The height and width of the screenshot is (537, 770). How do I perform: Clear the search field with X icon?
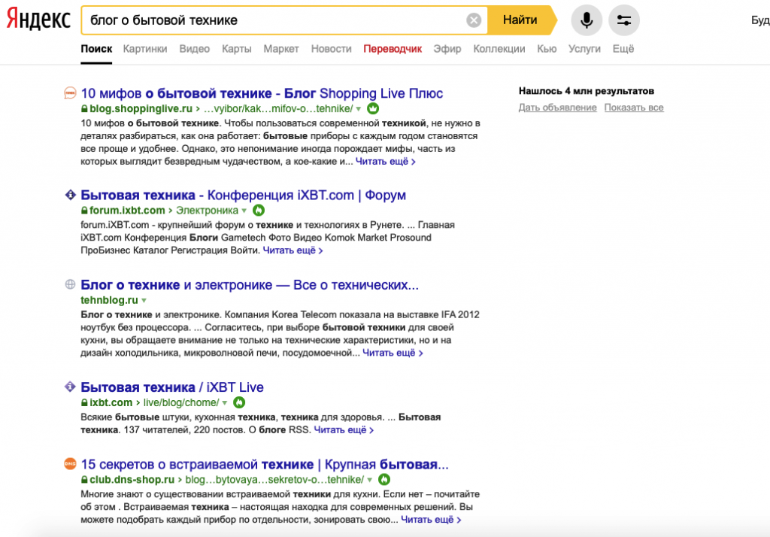pos(474,20)
